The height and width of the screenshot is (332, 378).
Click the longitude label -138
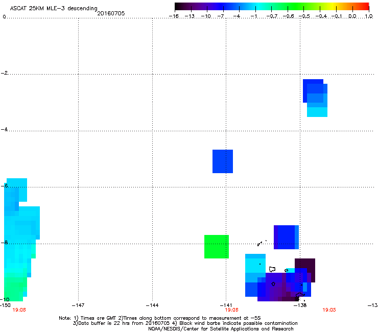tap(300, 305)
